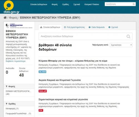Click the data.gov.gr logo
This screenshot has height=117, width=139.
point(11,7)
